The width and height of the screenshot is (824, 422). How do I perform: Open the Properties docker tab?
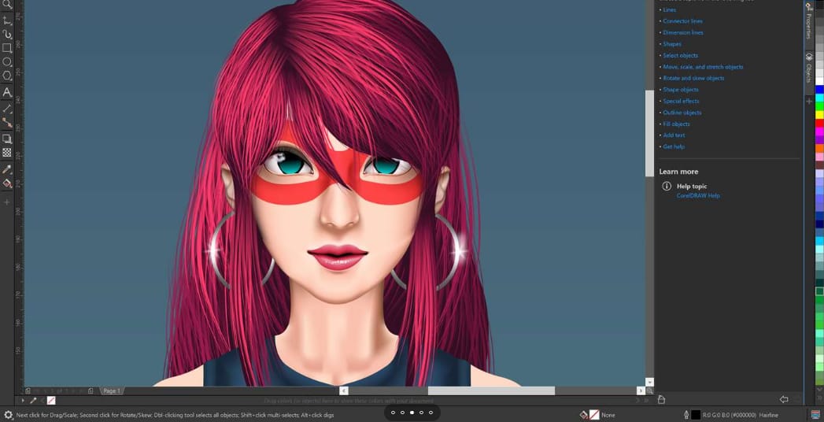click(809, 21)
